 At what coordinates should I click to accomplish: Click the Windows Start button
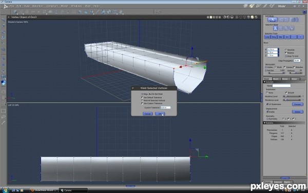[5, 190]
